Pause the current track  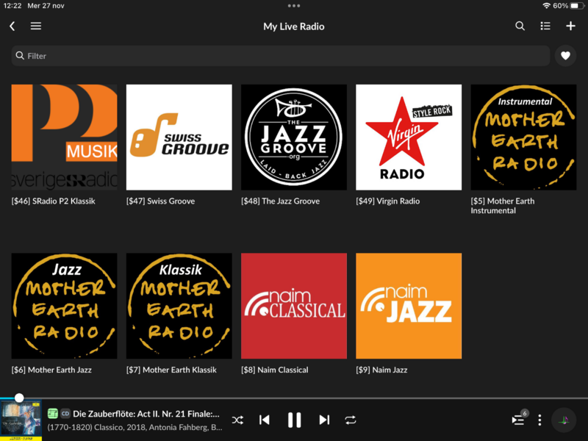tap(294, 420)
